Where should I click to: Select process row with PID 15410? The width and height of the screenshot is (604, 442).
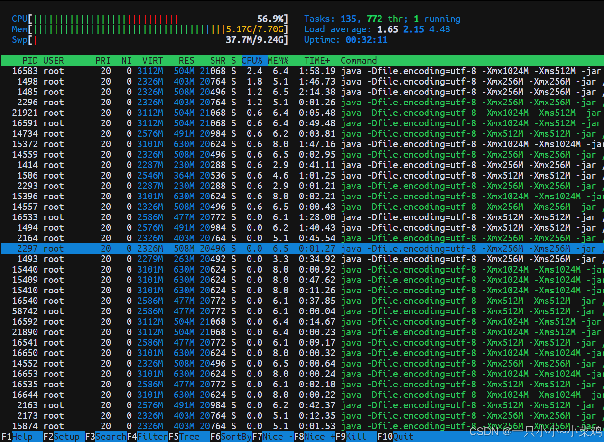point(302,291)
